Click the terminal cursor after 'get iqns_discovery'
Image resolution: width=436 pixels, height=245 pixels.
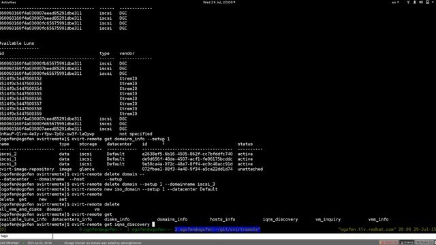click(153, 225)
